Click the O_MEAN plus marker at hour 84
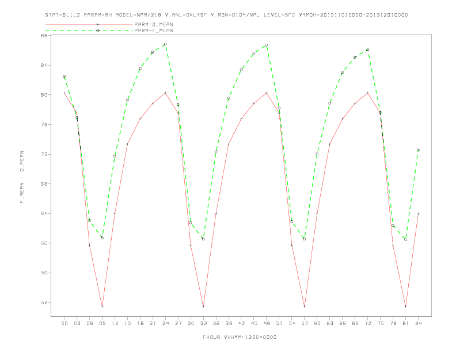 pos(419,214)
